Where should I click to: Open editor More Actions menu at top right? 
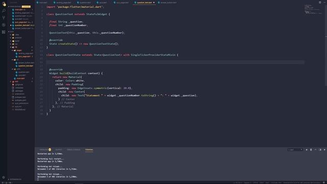tap(324, 3)
